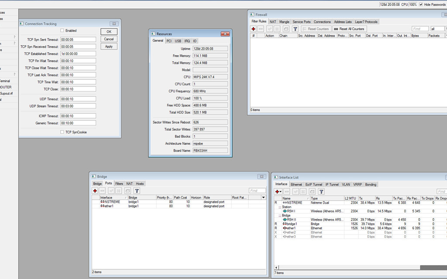Toggle the TCP SynCookie checkbox
447x279 pixels.
(62, 132)
